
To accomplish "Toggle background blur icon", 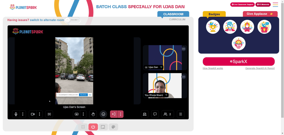I will coord(49,114).
